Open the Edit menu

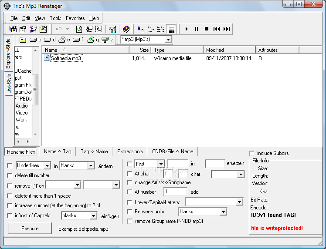tap(26, 18)
